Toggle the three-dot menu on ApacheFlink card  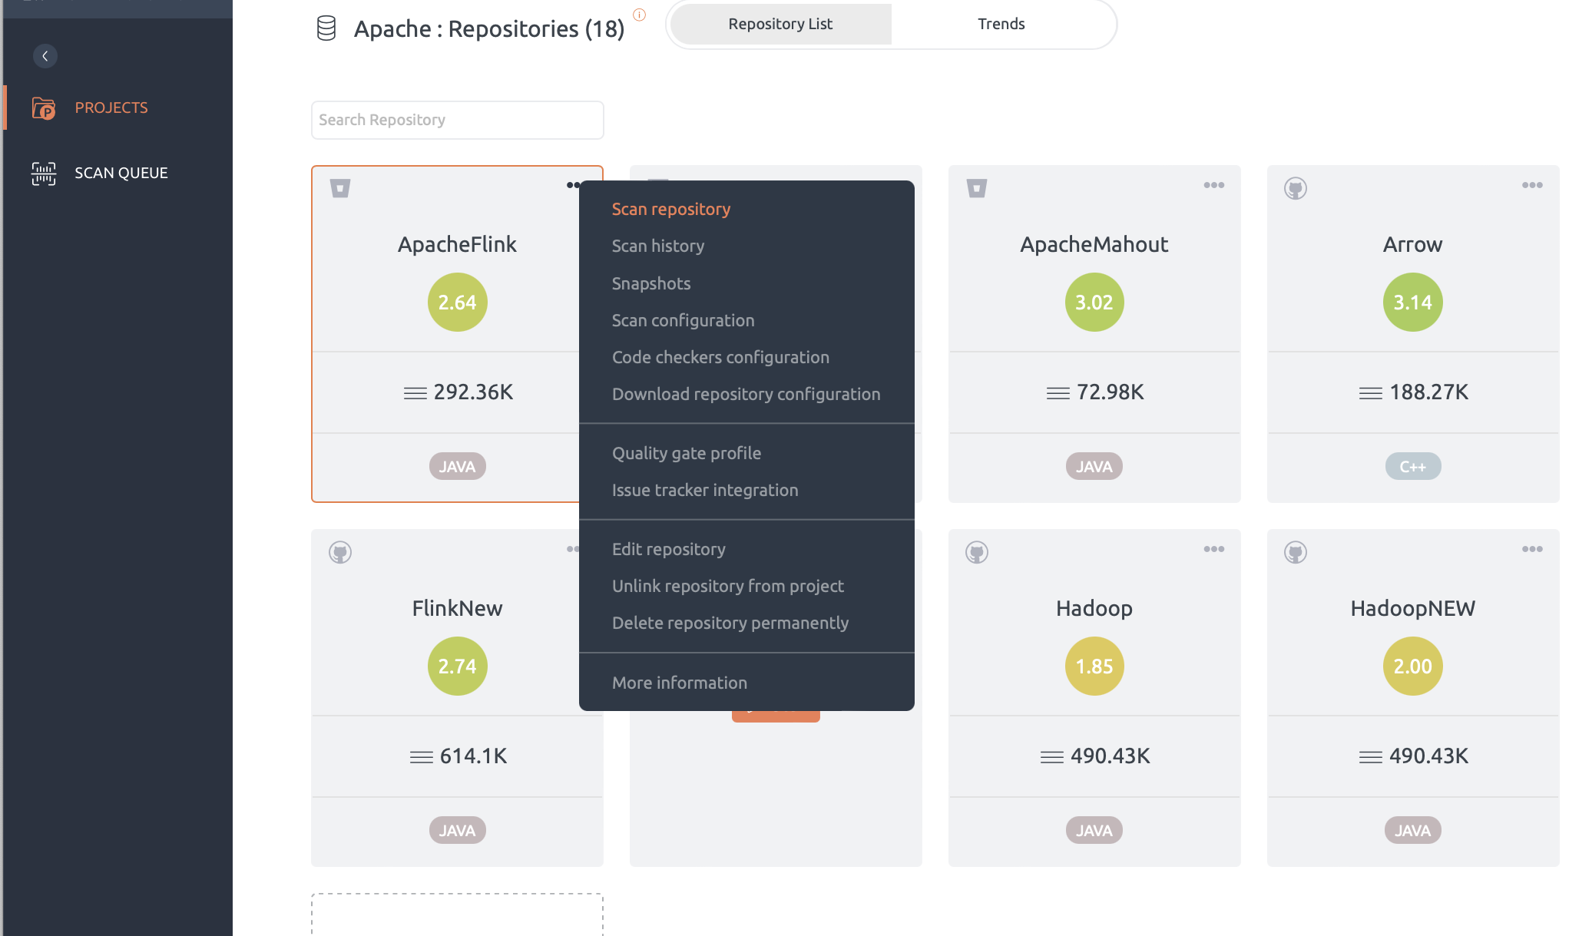(573, 185)
